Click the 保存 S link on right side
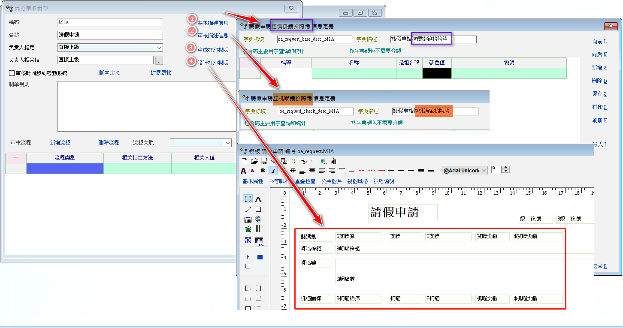This screenshot has height=328, width=623. coord(599,94)
